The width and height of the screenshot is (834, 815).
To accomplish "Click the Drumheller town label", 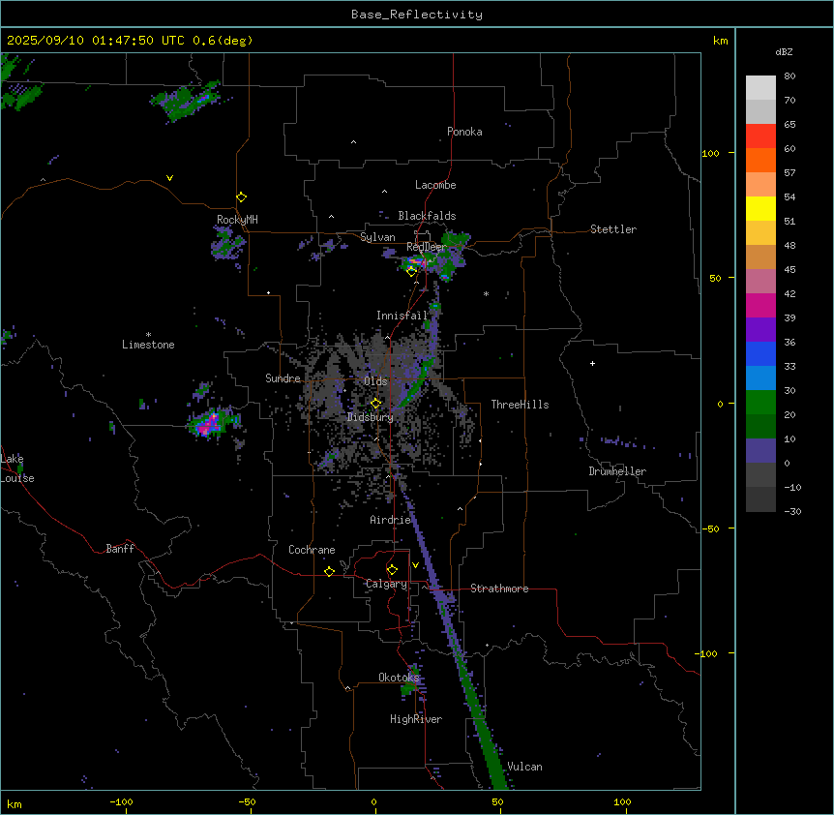I will pos(617,471).
